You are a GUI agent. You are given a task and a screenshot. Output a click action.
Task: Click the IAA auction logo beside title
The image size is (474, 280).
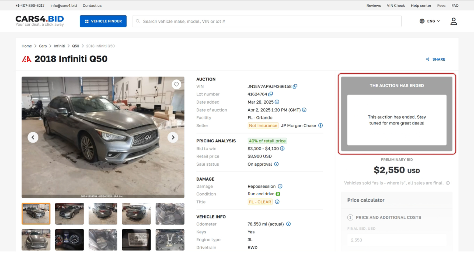tap(26, 59)
